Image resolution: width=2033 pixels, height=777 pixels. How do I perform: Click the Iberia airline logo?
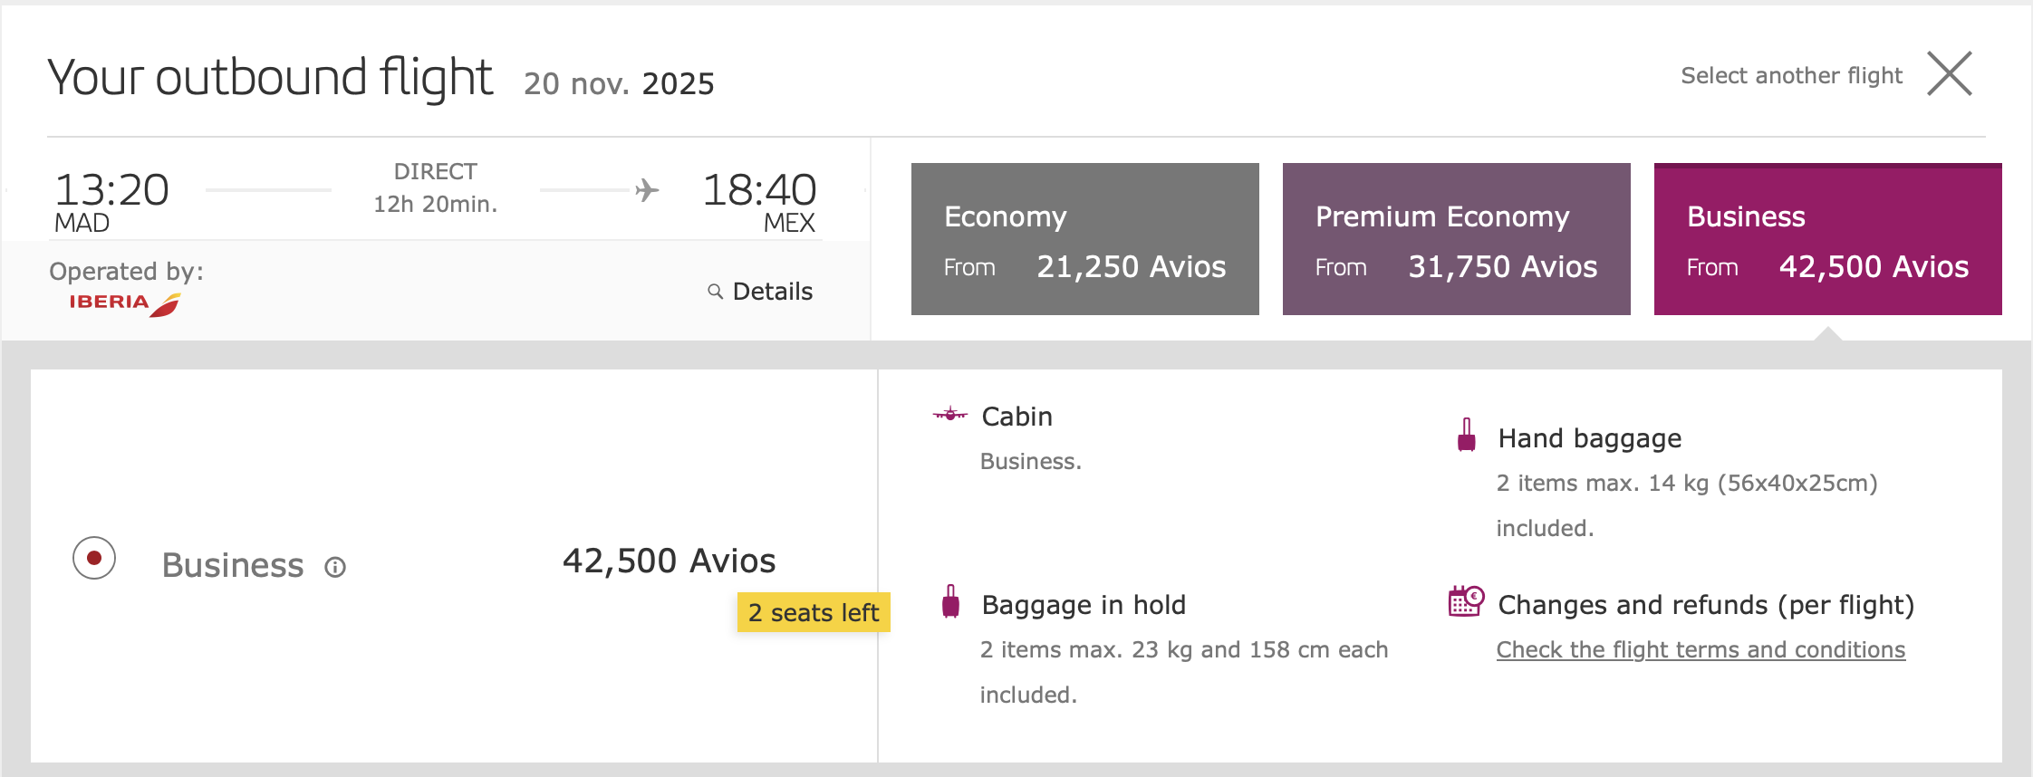tap(125, 303)
